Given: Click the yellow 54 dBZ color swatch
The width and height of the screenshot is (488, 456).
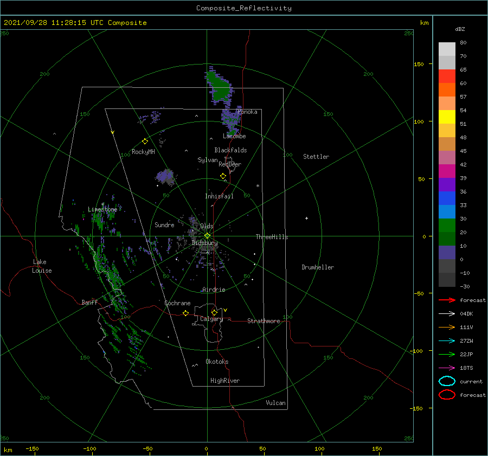Looking at the screenshot, I should pos(447,117).
